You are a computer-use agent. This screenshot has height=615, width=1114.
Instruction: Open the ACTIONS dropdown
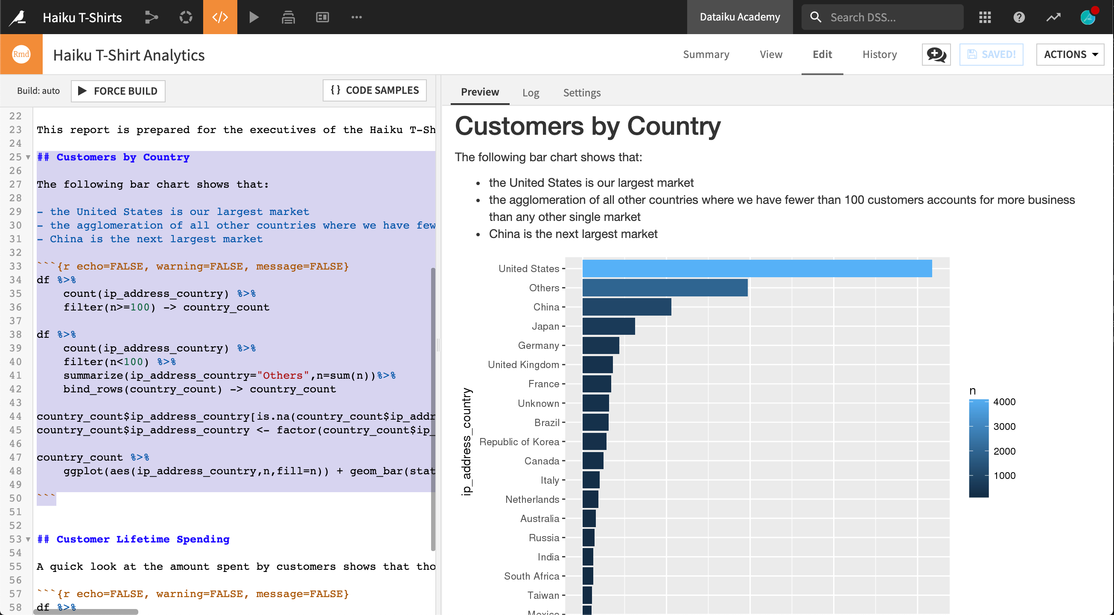click(1070, 55)
